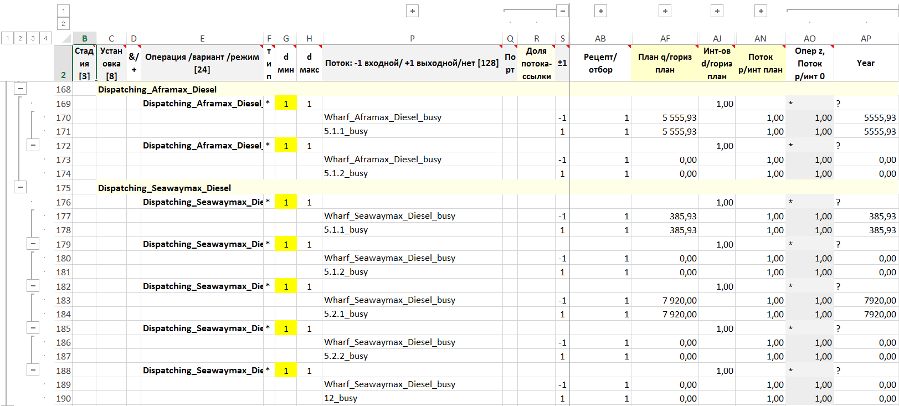Click row outline level 3 button
This screenshot has width=899, height=406.
tap(33, 38)
